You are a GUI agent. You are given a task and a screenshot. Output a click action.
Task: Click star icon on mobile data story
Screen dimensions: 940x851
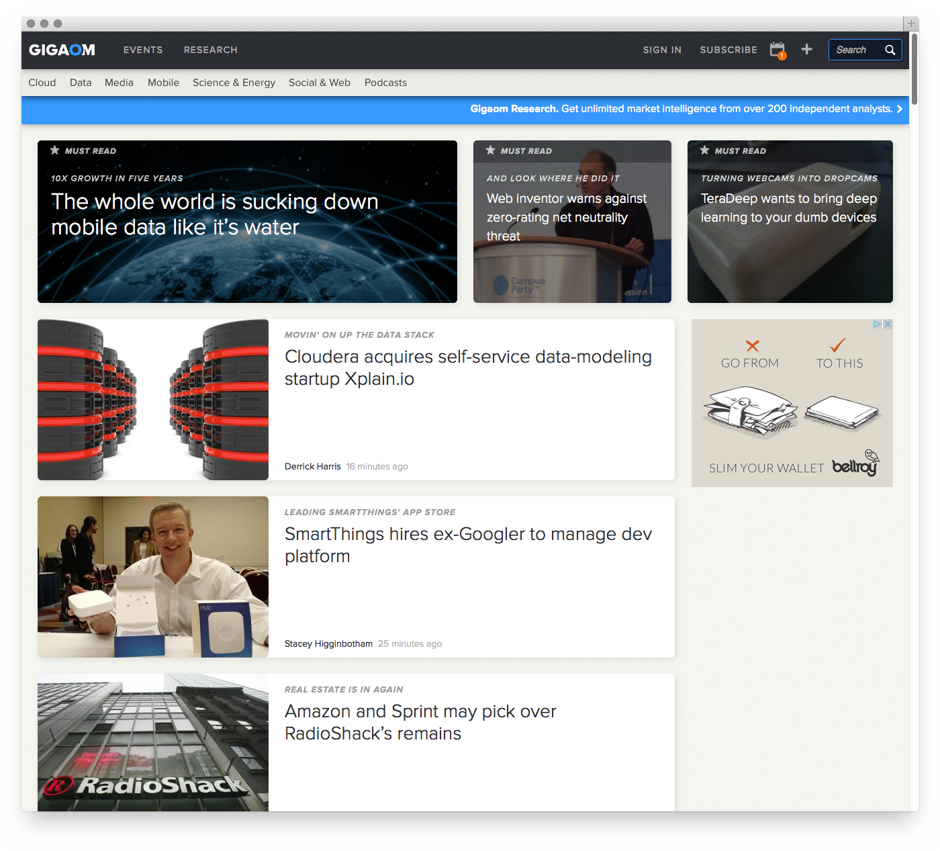click(x=55, y=150)
